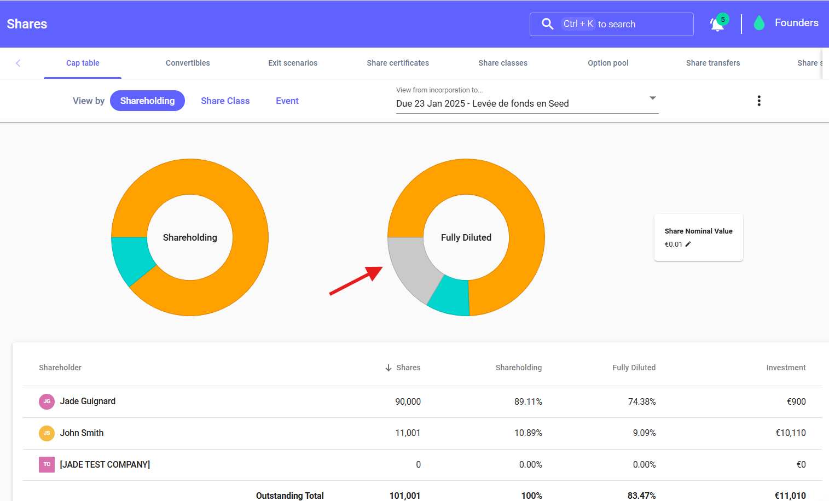The image size is (829, 501).
Task: Toggle the Shares column sort arrow
Action: (389, 368)
